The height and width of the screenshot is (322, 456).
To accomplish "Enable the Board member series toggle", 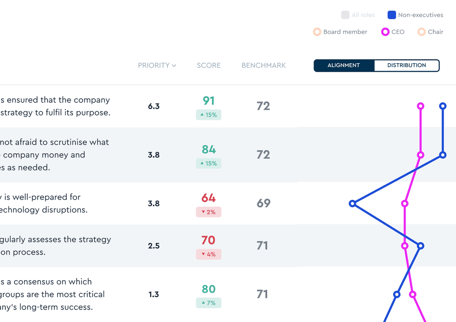I will coord(317,32).
